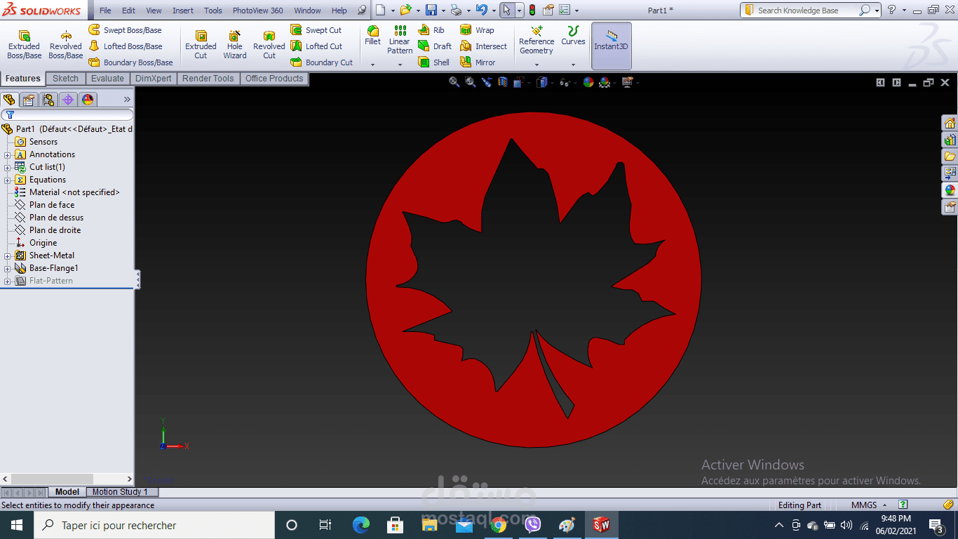
Task: Click the Rebuild traffic light icon
Action: 532,11
